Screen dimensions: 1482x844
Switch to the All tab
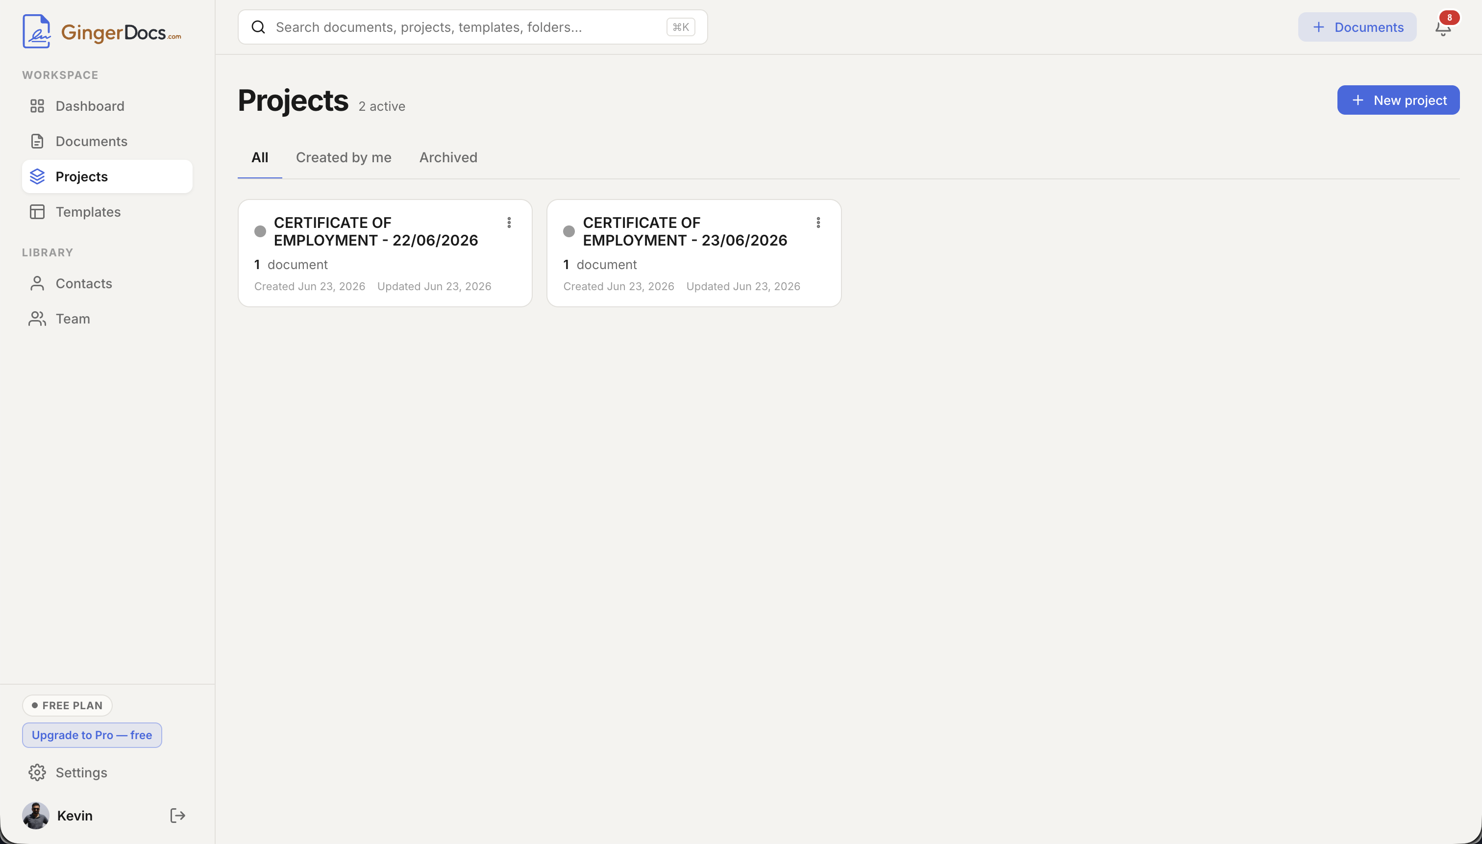(x=260, y=158)
